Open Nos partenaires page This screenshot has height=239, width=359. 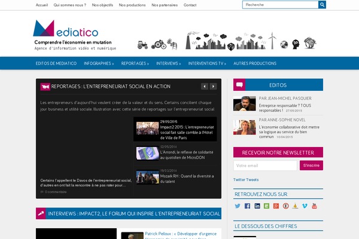pyautogui.click(x=165, y=5)
